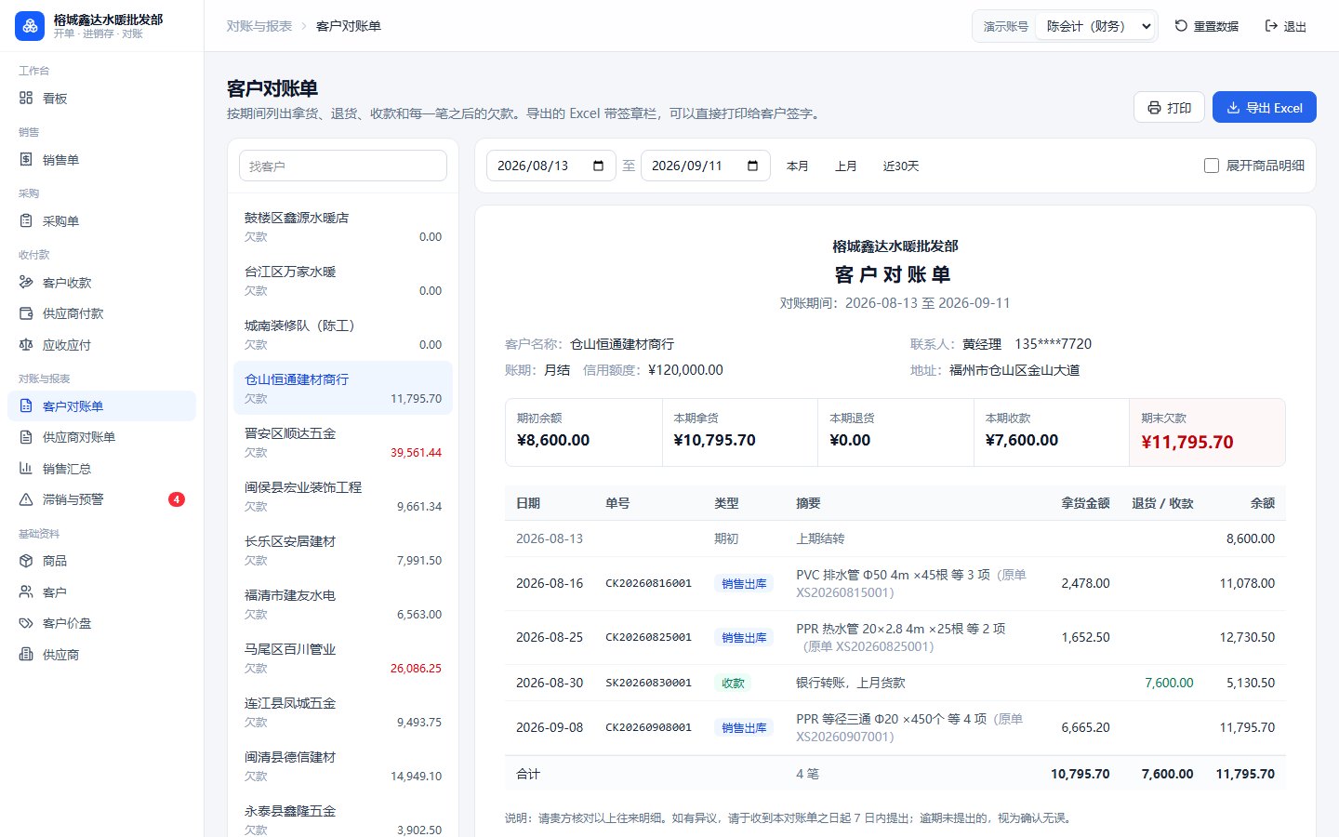The height and width of the screenshot is (837, 1339).
Task: Click the 客户价盘 tag icon
Action: 26,623
